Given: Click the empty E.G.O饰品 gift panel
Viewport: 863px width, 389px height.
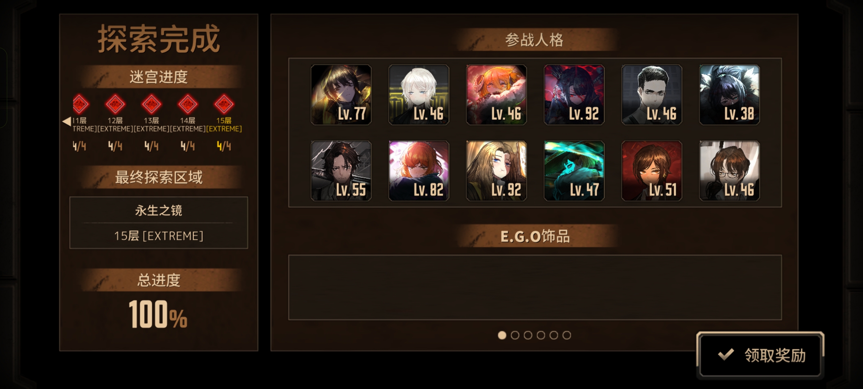Looking at the screenshot, I should click(x=535, y=287).
